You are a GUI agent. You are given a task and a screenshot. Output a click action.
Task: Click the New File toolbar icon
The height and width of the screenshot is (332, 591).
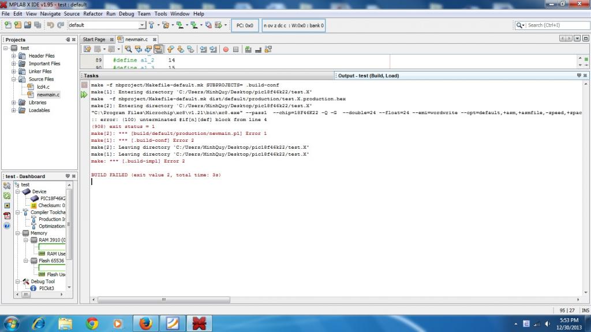coord(8,25)
